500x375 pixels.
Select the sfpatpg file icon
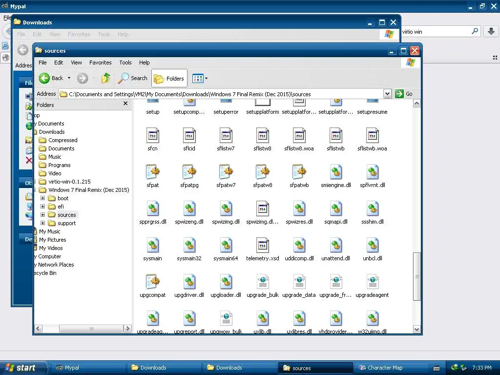coord(189,172)
